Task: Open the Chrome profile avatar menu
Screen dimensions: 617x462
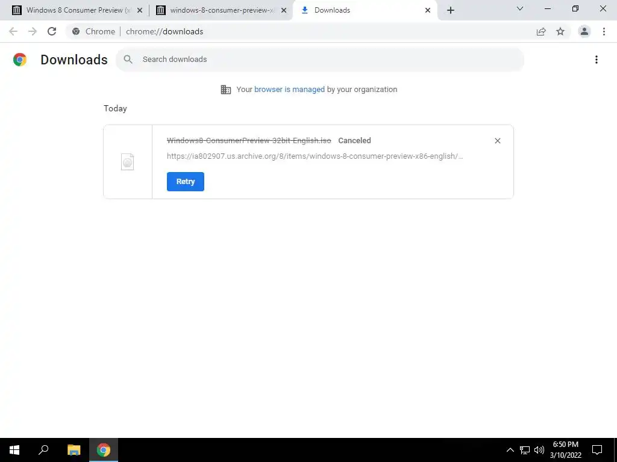Action: pos(584,31)
